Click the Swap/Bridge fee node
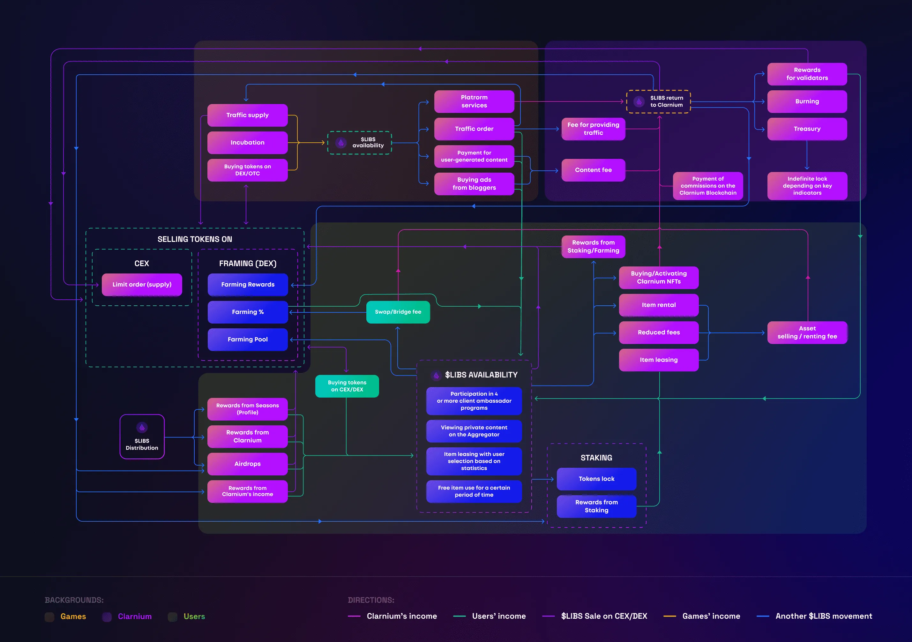912x642 pixels. pyautogui.click(x=398, y=312)
